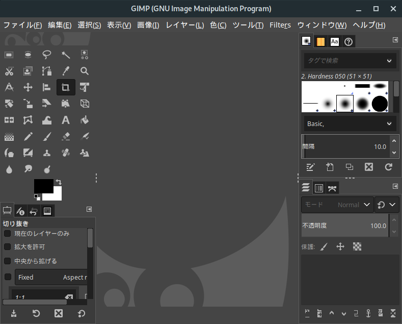The height and width of the screenshot is (324, 402).
Task: Open the brushes panel configuration menu arrow
Action: coord(395,40)
